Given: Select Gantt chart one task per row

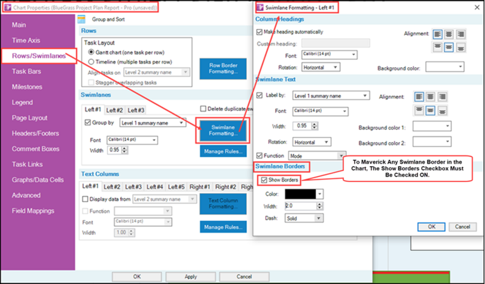Looking at the screenshot, I should coord(92,52).
